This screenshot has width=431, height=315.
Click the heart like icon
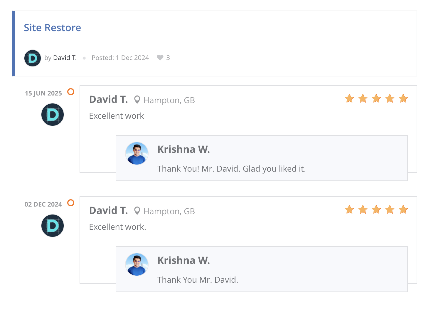[160, 58]
